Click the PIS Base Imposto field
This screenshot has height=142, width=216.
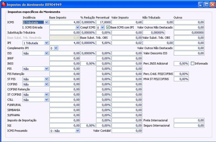[65, 69]
